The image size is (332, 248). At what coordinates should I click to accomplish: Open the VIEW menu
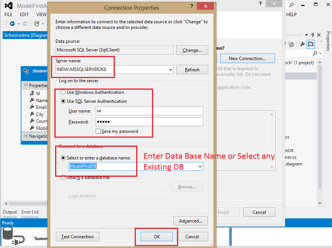click(x=41, y=15)
